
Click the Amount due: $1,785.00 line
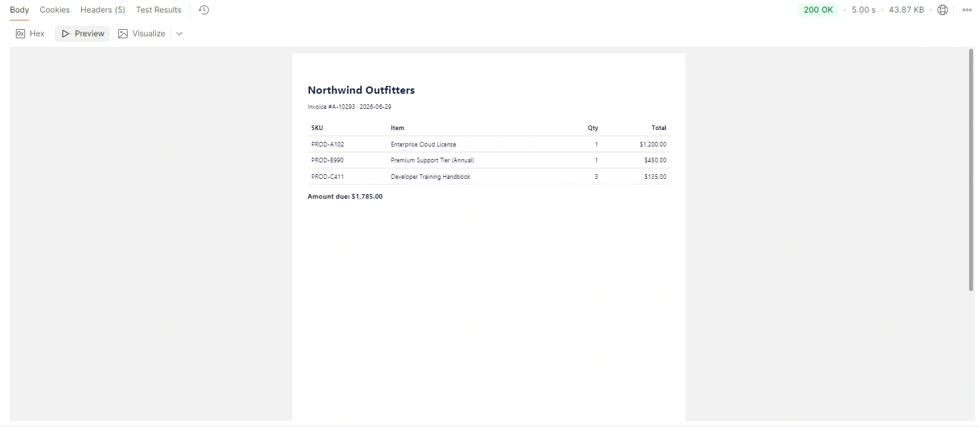[345, 197]
